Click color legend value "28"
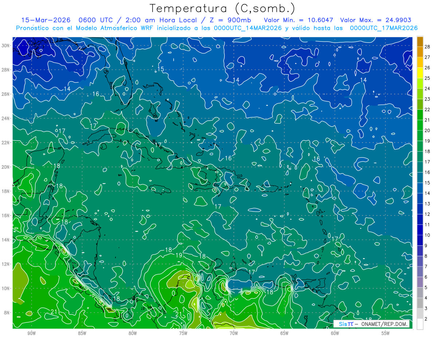 tap(428, 47)
